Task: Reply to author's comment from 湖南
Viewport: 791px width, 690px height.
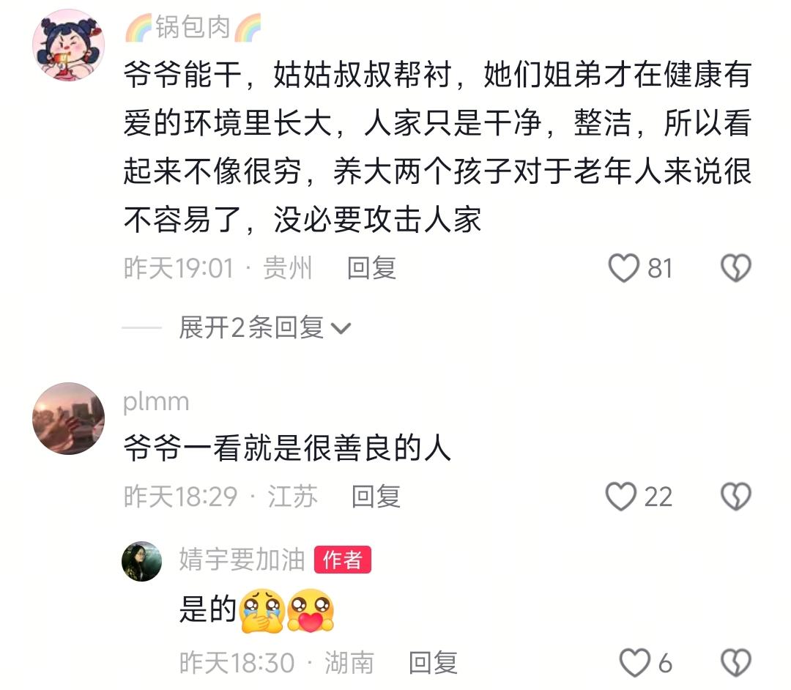Action: [433, 662]
